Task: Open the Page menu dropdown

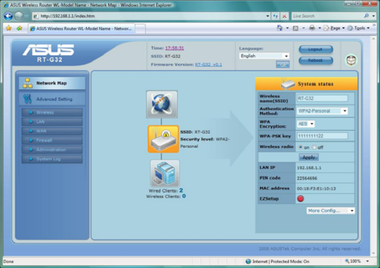Action: [334, 28]
